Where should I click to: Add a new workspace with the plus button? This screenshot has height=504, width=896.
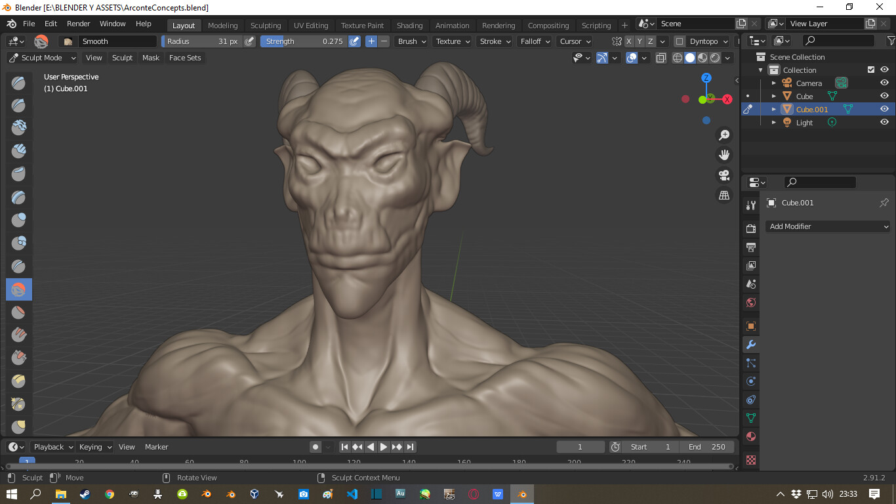624,25
